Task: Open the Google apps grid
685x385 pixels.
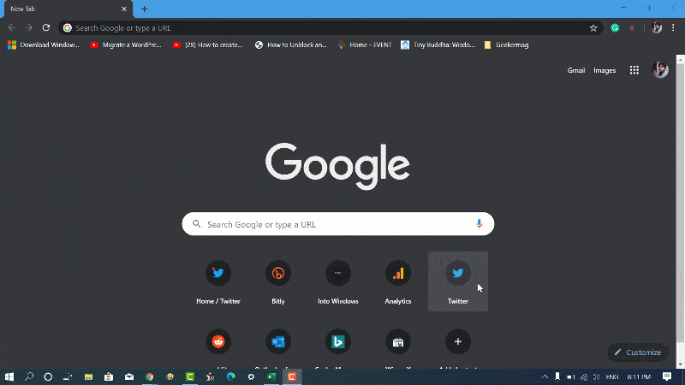Action: coord(634,70)
